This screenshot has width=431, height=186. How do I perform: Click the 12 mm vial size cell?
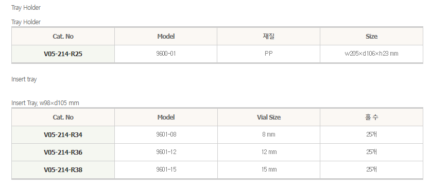click(x=269, y=152)
